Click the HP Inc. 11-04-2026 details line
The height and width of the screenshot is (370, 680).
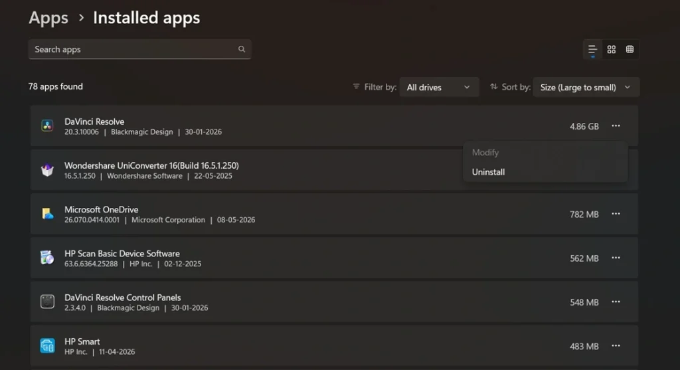[x=100, y=352]
